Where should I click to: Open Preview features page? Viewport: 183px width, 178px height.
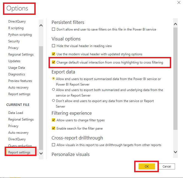click(20, 81)
